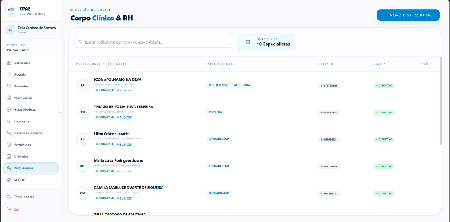Select the CPAE Santo André active unit
Viewport: 450px width, 222px height.
point(17,50)
